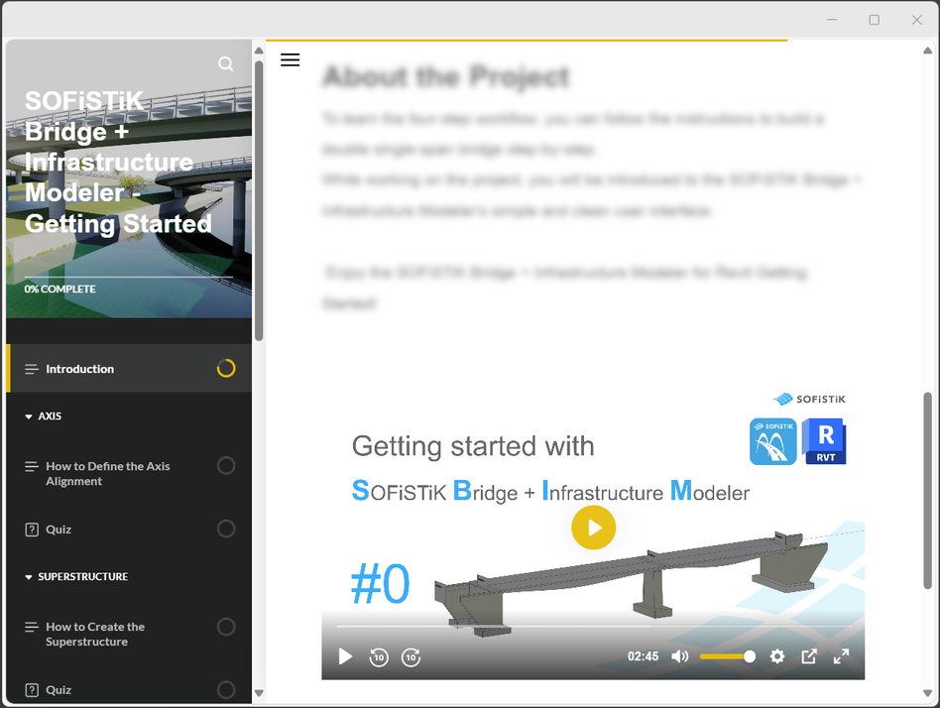Viewport: 940px width, 708px height.
Task: Click the 0% COMPLETE progress label
Action: point(59,289)
